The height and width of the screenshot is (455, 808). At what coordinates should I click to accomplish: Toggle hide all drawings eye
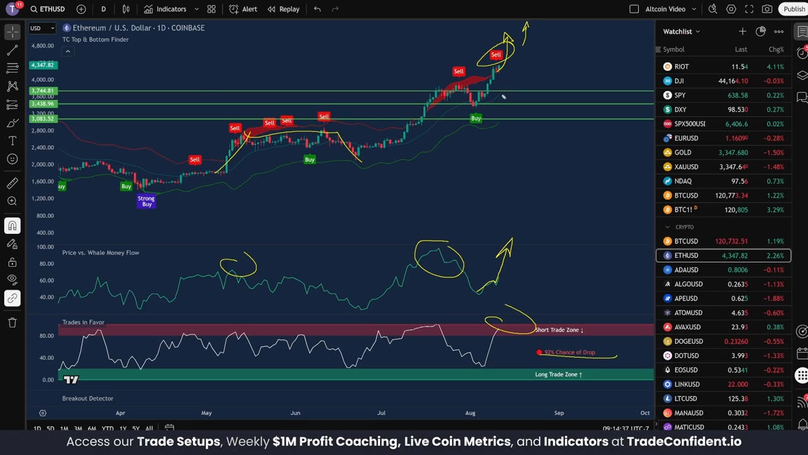(x=12, y=280)
